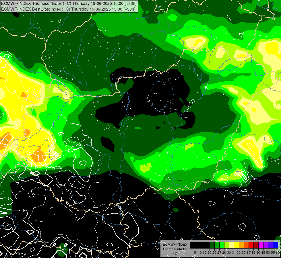Click the blue 55–60 legend swatch
The image size is (281, 258).
[276, 245]
